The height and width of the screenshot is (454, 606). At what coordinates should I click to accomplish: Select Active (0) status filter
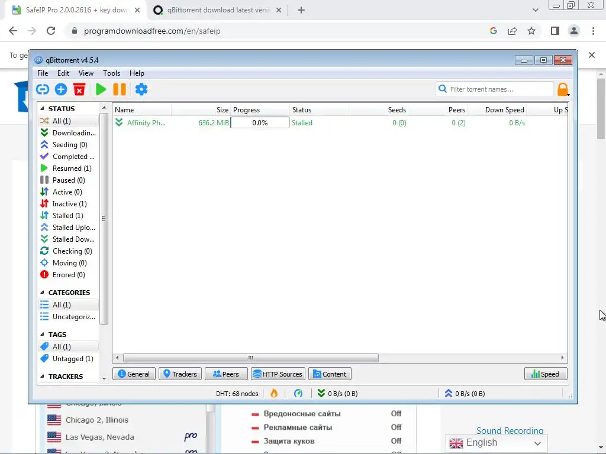tap(69, 192)
